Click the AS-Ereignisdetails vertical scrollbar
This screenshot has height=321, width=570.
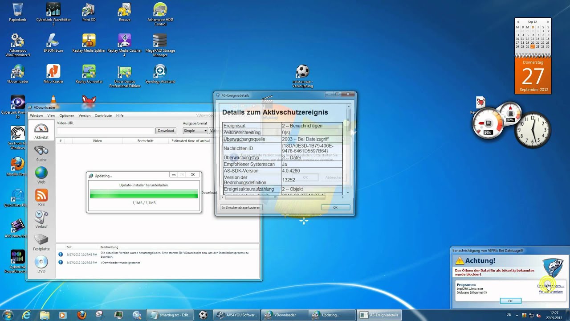tap(349, 150)
